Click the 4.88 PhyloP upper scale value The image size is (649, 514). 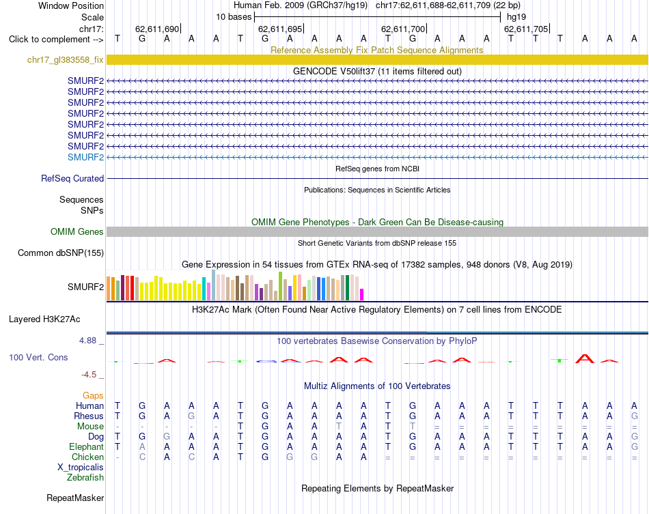[x=87, y=341]
